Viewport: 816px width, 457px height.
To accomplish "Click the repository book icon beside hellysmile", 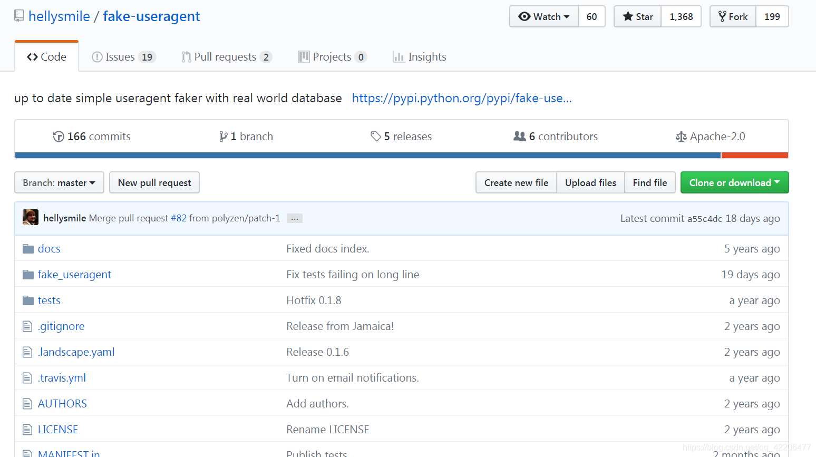I will point(19,16).
